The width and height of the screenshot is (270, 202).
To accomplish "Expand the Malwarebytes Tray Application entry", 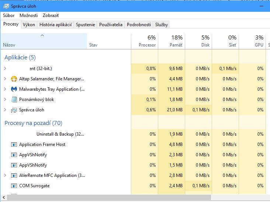I will click(x=5, y=89).
